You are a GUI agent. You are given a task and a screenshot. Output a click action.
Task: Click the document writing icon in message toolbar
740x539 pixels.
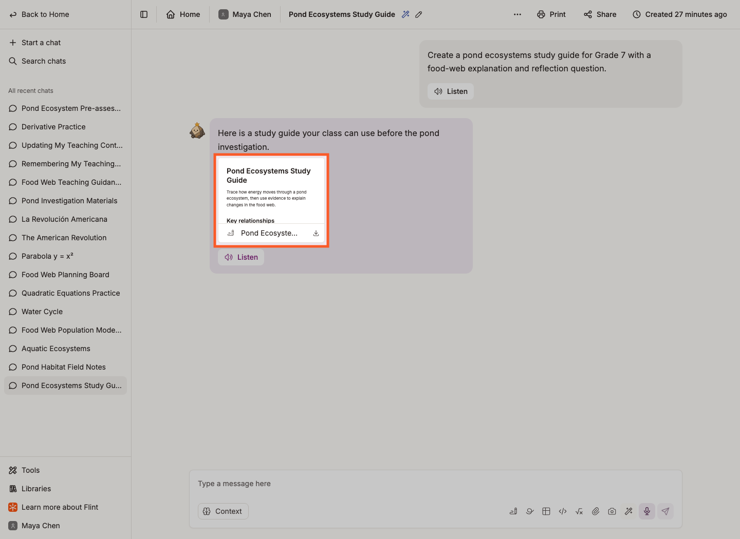click(513, 511)
